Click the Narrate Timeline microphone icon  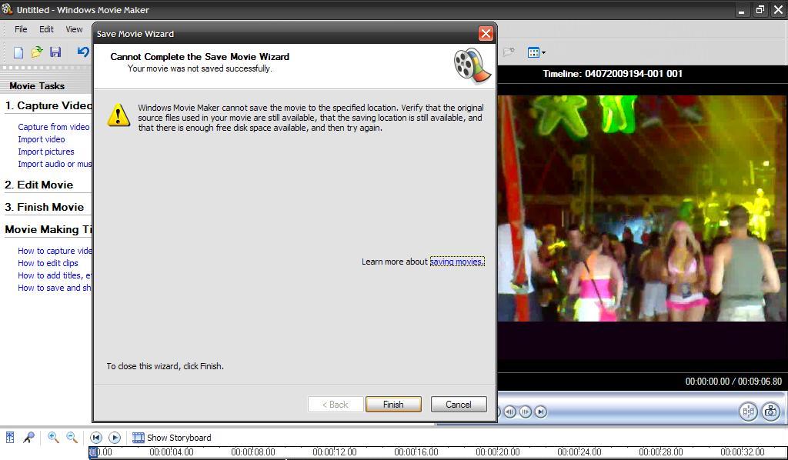(28, 438)
